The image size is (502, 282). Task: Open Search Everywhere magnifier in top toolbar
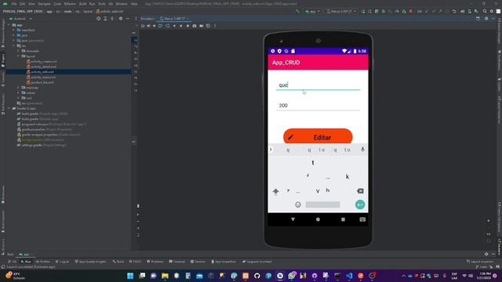point(485,11)
